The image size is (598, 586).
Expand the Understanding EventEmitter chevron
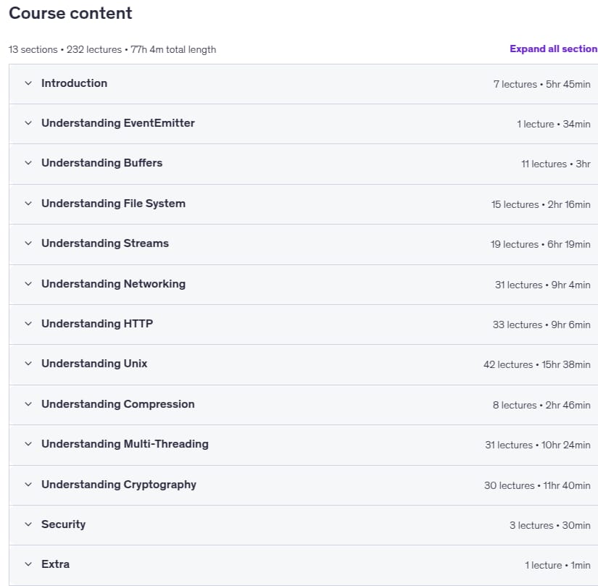tap(28, 122)
